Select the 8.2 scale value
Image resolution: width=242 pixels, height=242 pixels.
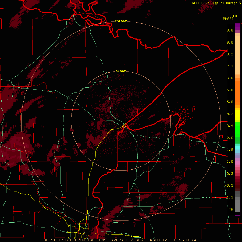[x=230, y=54]
